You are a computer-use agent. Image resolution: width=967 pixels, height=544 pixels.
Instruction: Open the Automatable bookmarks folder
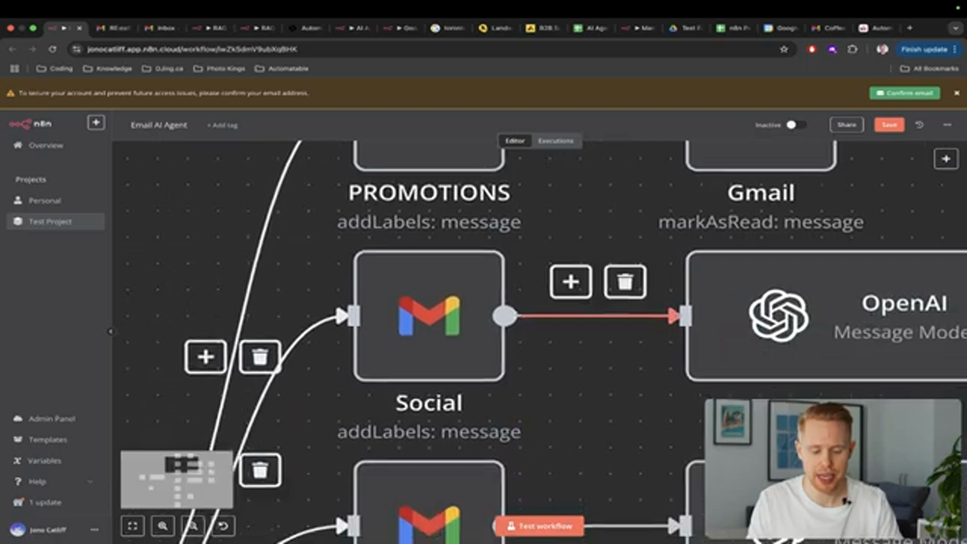(x=282, y=69)
